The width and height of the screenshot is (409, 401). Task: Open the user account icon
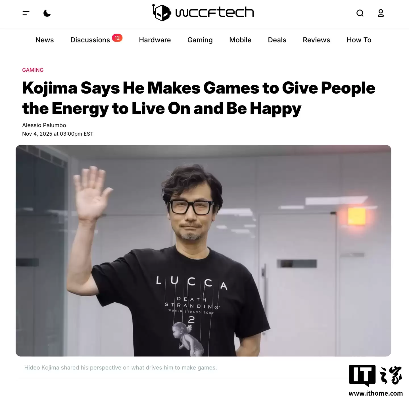click(x=381, y=13)
